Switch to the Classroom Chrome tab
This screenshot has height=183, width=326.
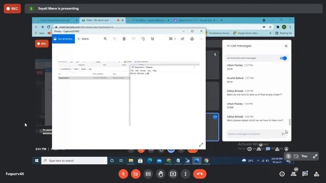click(x=195, y=20)
